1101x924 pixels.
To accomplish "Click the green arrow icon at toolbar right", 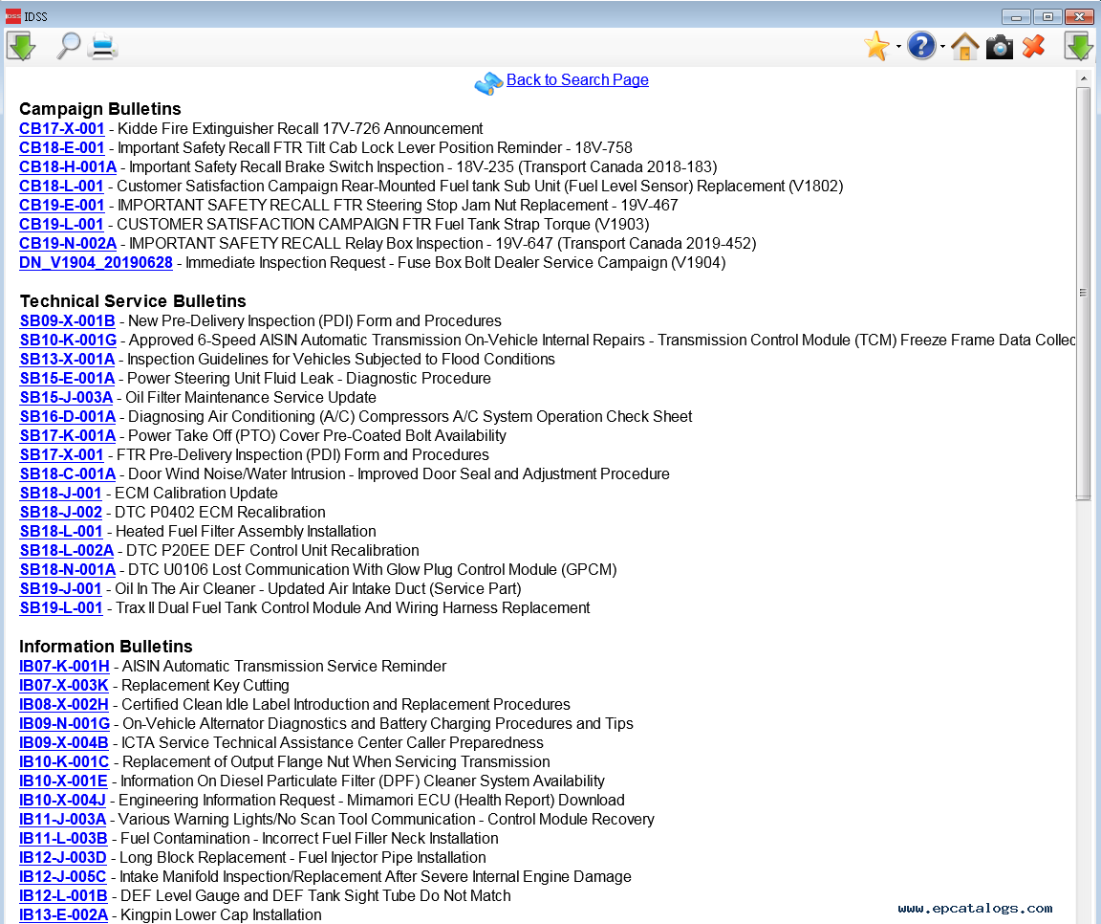I will click(1078, 47).
